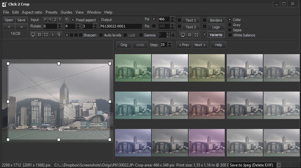
Task: Open the Borders settings button
Action: 216,20
